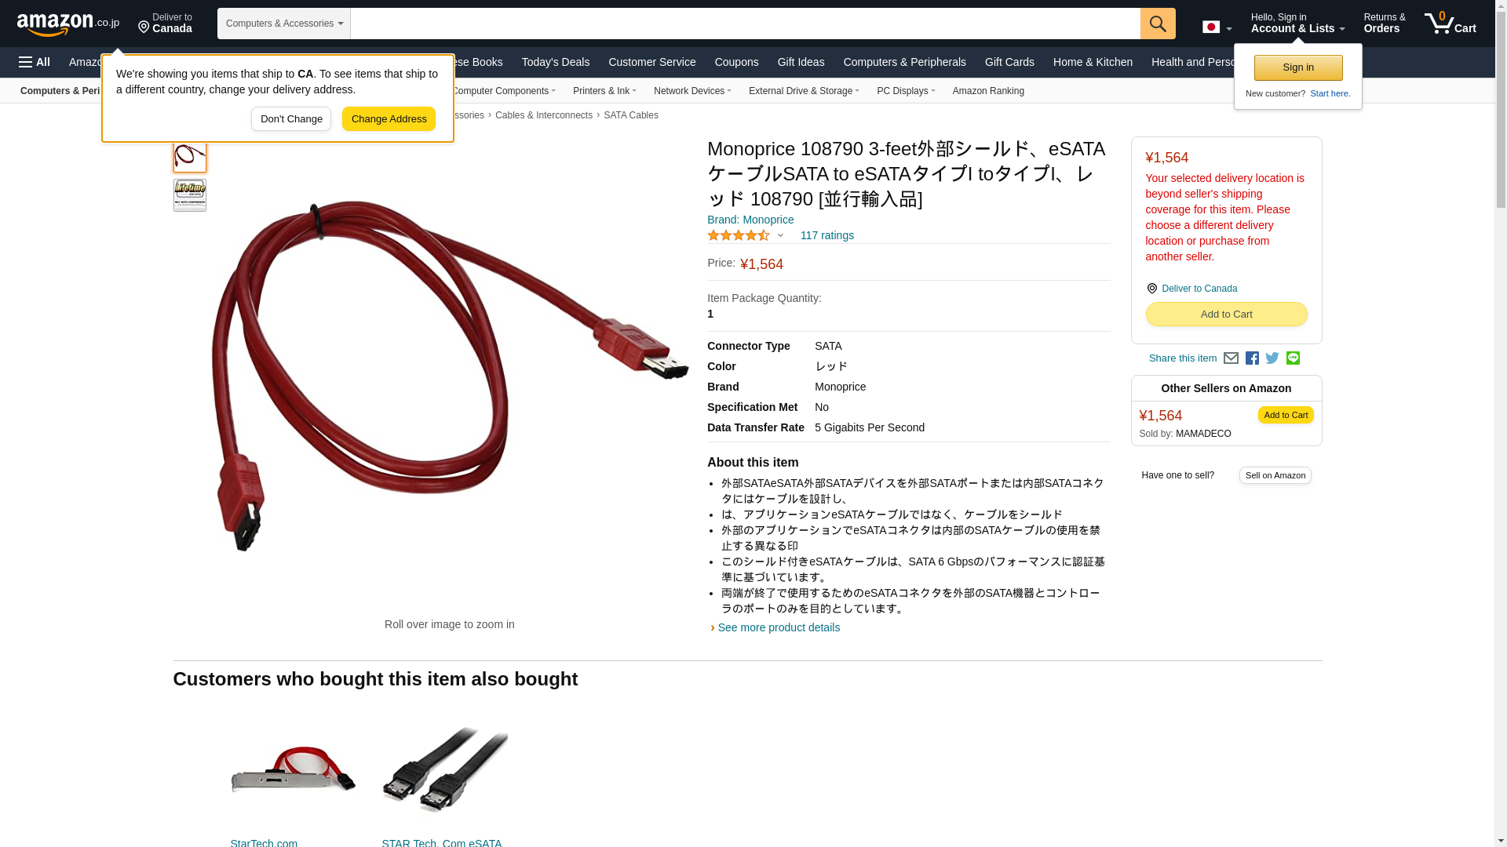Click the Change Address button
The width and height of the screenshot is (1507, 847).
tap(389, 119)
